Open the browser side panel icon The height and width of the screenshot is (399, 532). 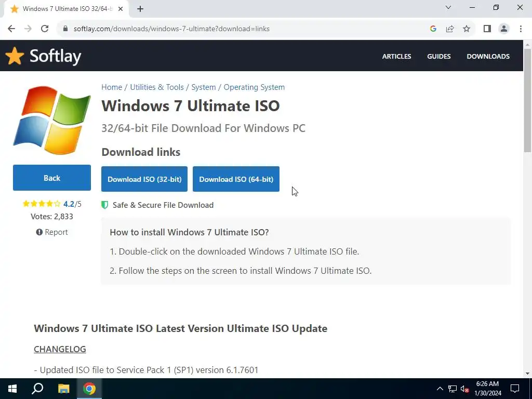487,29
